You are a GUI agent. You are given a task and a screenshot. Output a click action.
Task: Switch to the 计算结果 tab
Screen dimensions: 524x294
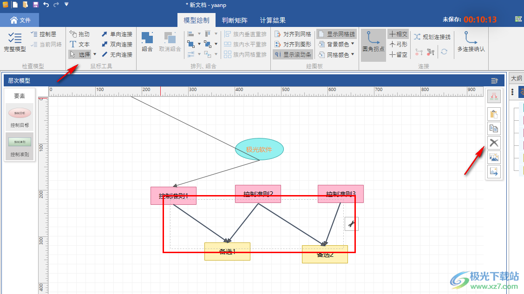273,20
